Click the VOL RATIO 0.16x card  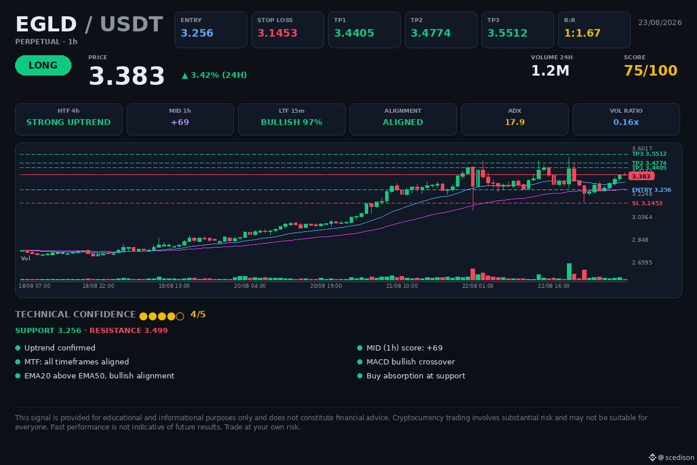pyautogui.click(x=626, y=119)
